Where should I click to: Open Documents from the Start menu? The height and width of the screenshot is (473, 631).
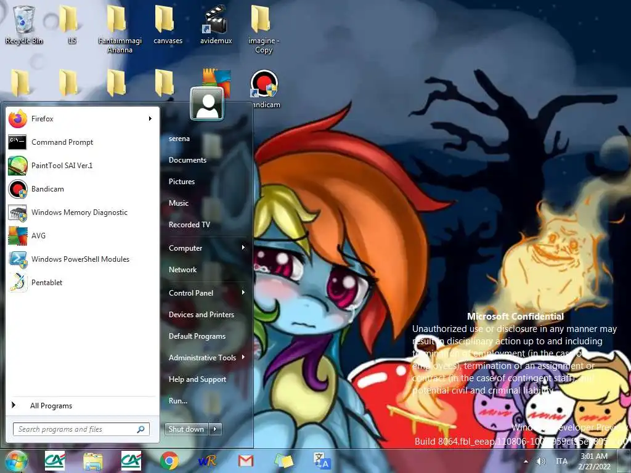[x=187, y=160]
